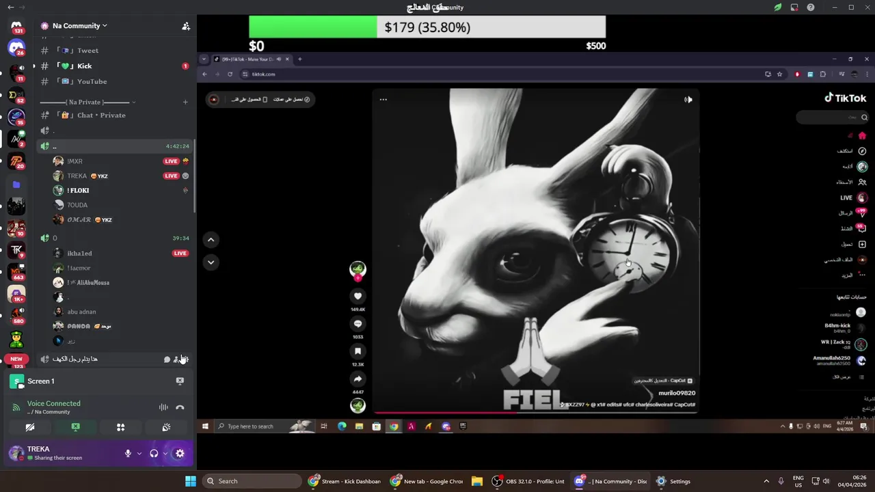
Task: Invite people with top add-member icon
Action: 185,26
